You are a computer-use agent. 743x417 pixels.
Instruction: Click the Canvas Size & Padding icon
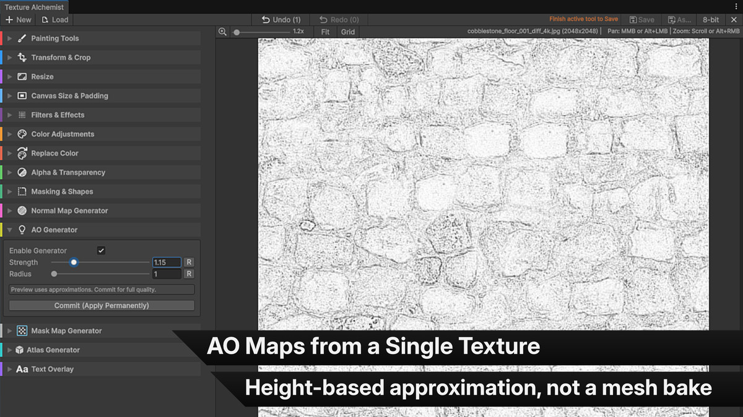point(22,96)
